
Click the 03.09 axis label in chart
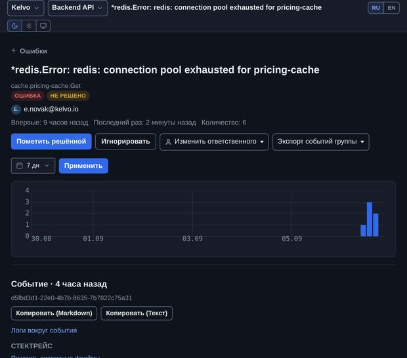point(192,239)
